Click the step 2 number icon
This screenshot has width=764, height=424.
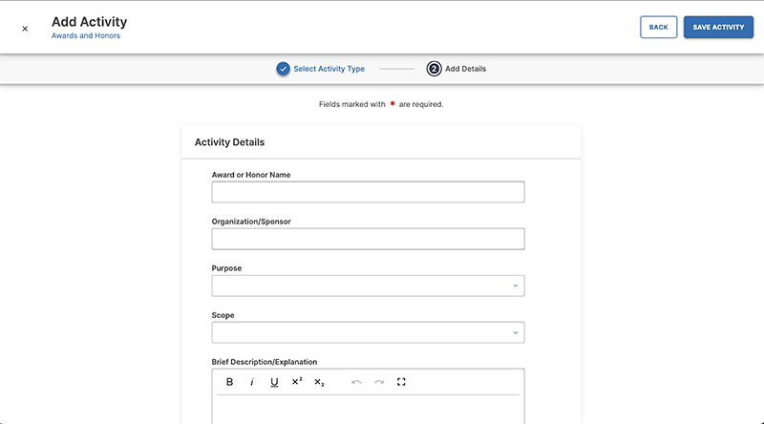tap(435, 69)
